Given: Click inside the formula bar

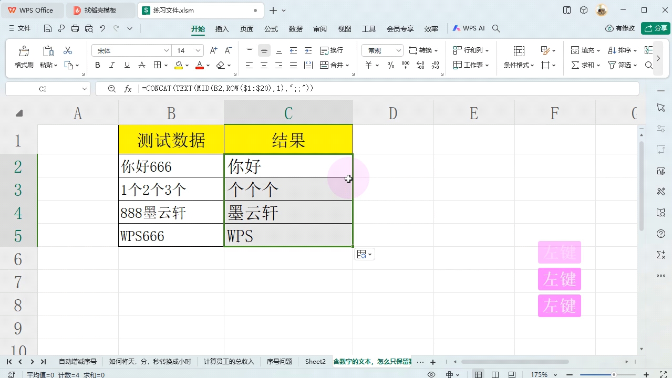Looking at the screenshot, I should 263,88.
